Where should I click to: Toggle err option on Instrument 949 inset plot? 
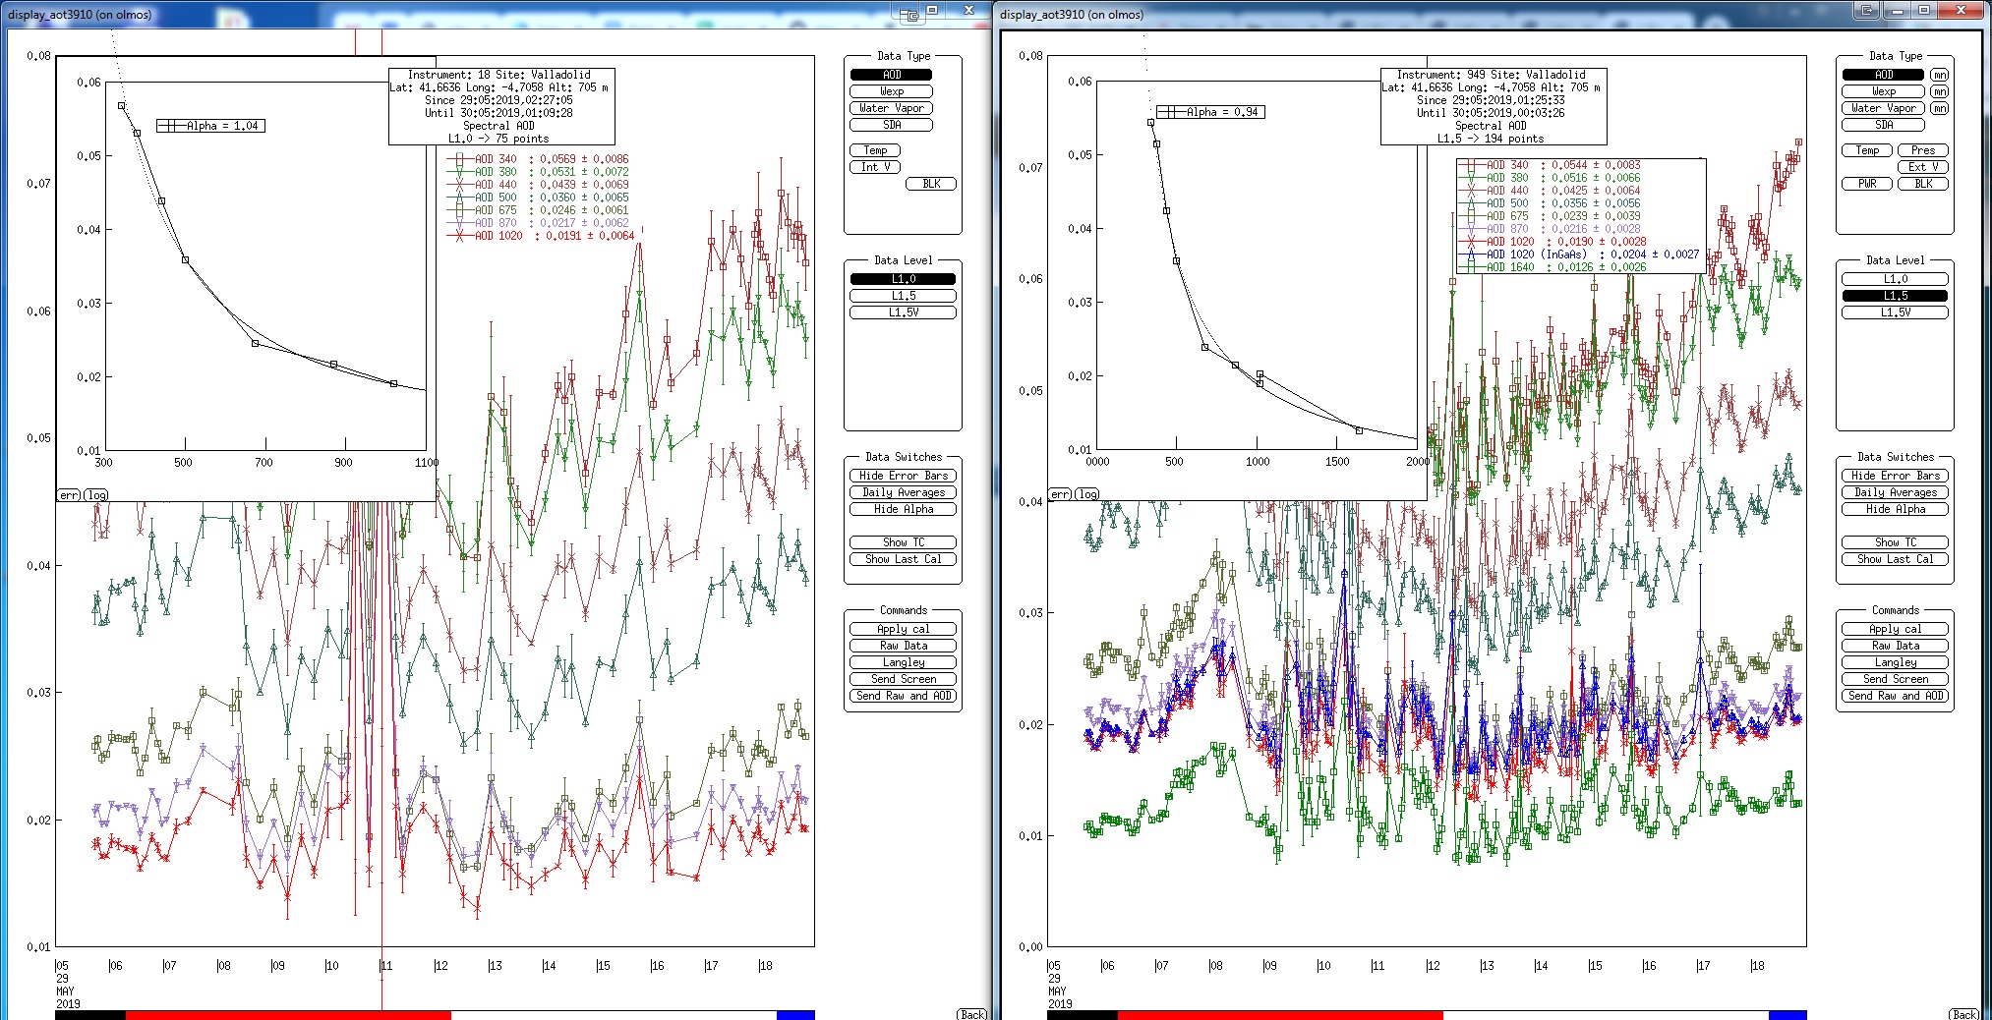click(x=1061, y=494)
